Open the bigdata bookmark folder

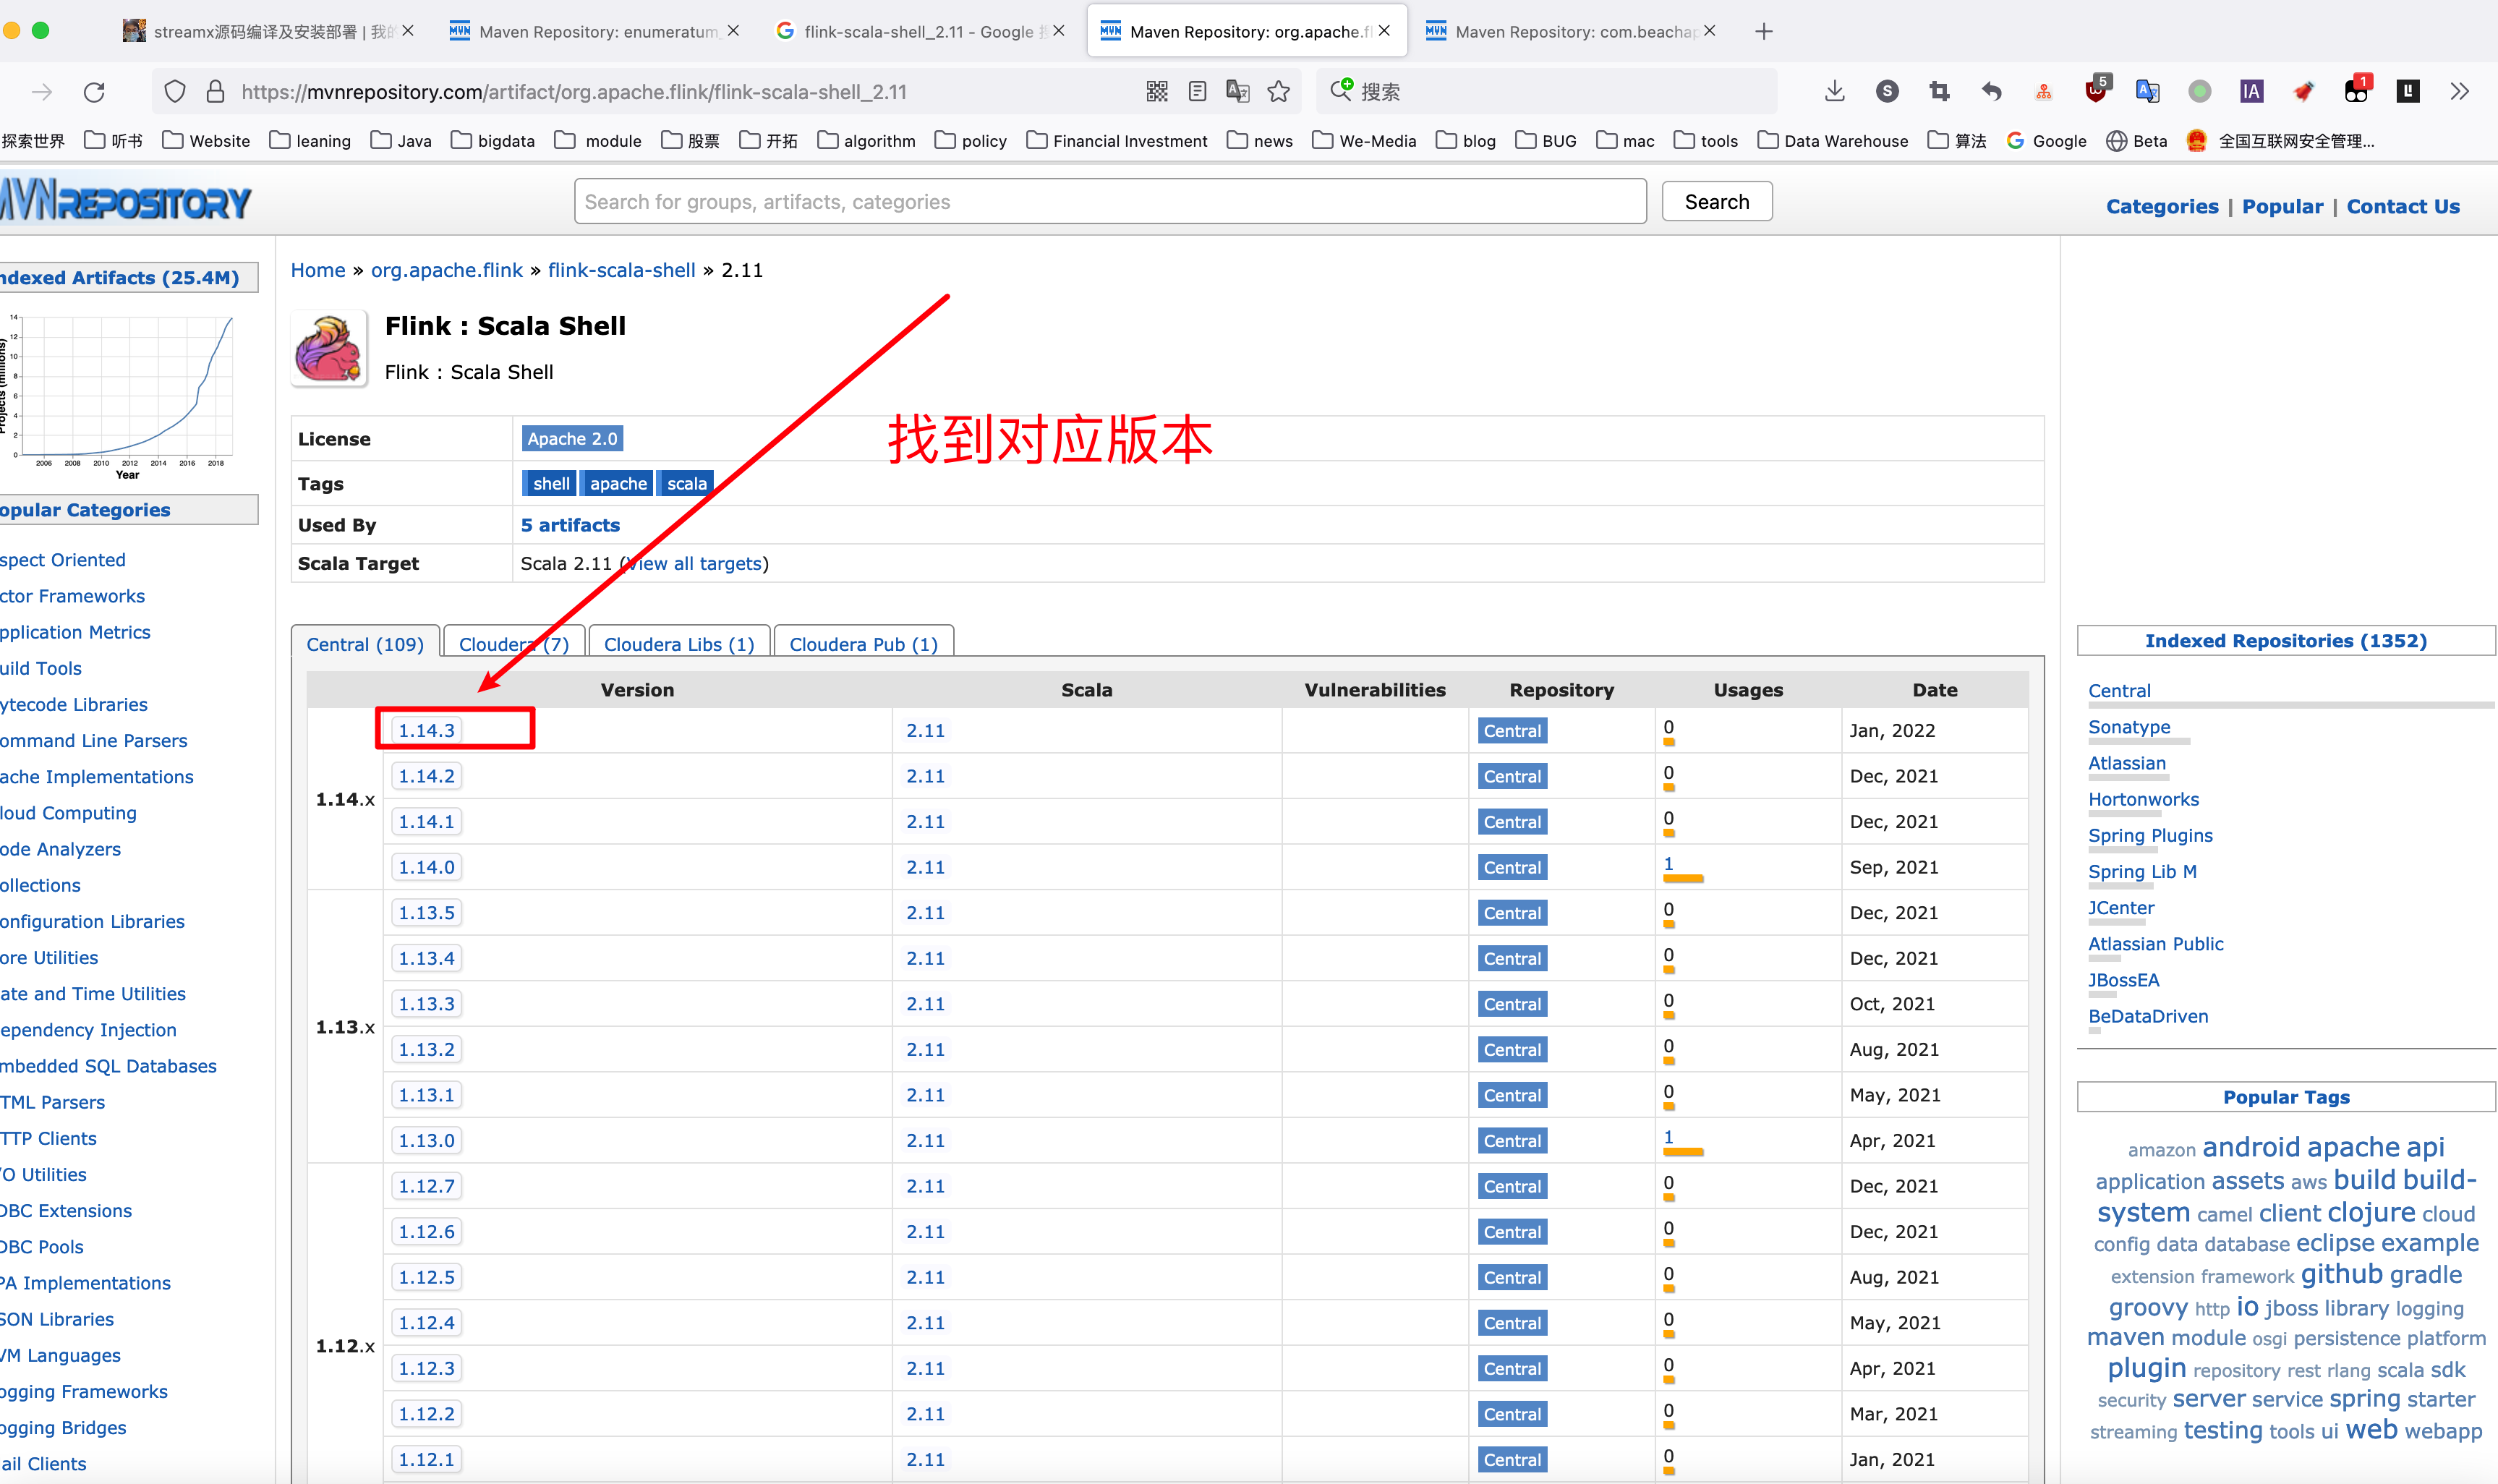click(492, 141)
